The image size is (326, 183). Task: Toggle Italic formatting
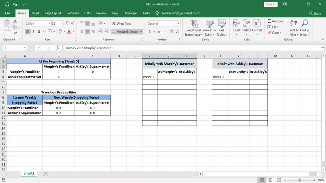[x=33, y=31]
